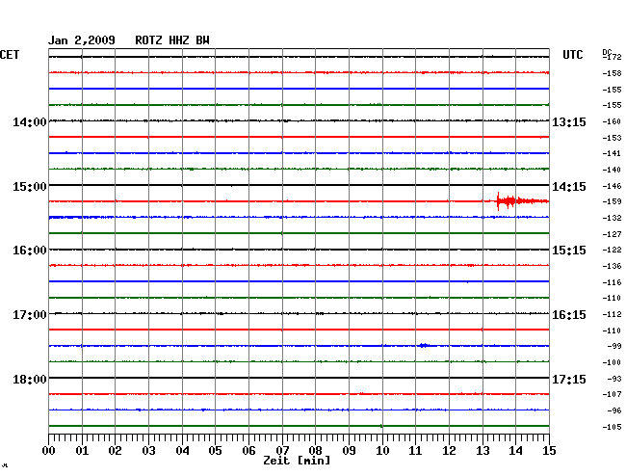Click the DC offset value "-122"
The height and width of the screenshot is (476, 626).
612,250
